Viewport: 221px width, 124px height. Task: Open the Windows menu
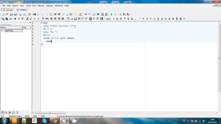click(x=59, y=6)
